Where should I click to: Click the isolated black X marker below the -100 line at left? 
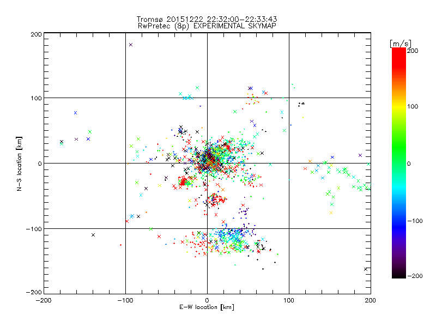[x=93, y=235]
